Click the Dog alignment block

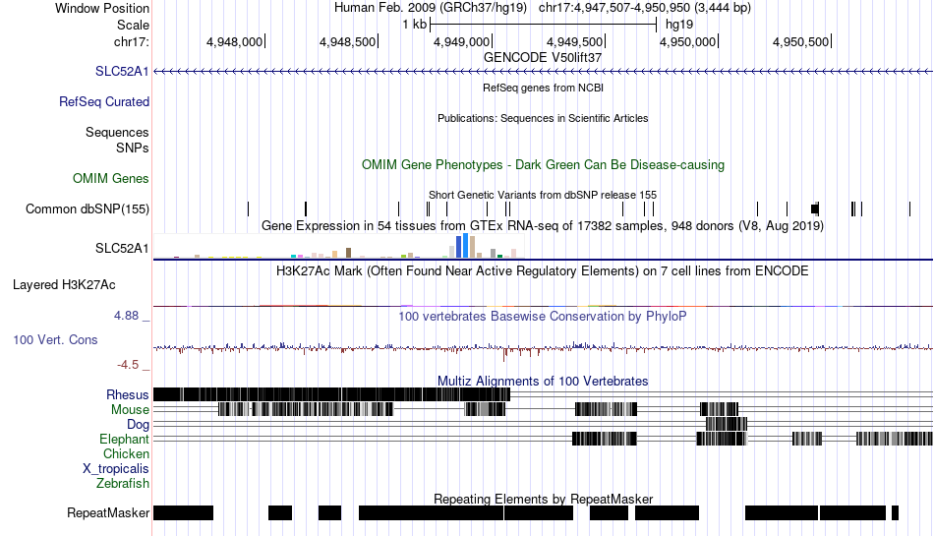click(727, 424)
